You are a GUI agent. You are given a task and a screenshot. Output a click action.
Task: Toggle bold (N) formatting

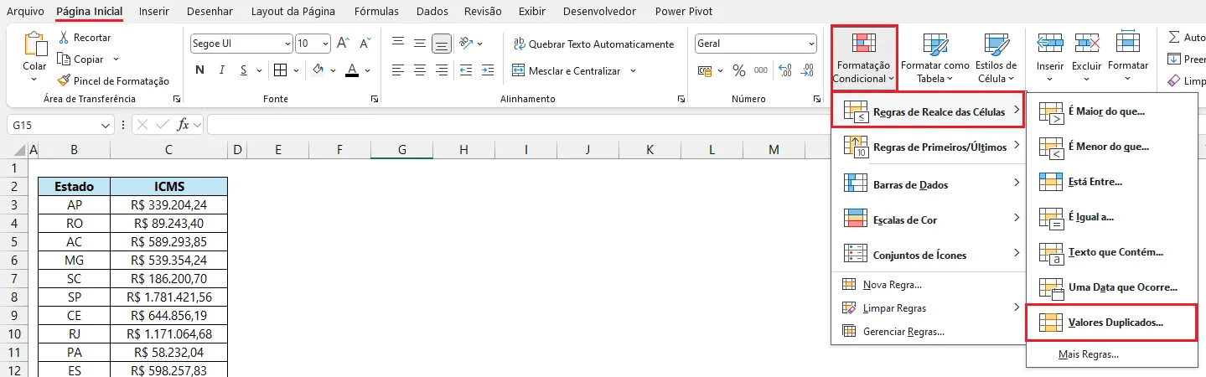[x=199, y=70]
